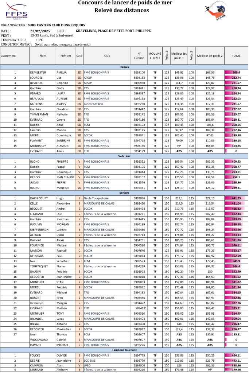Select the Dames section header row
Screen dimensions: 249x373
click(124, 67)
